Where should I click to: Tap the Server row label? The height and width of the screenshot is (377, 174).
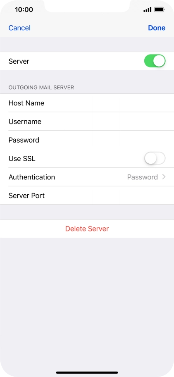point(19,61)
